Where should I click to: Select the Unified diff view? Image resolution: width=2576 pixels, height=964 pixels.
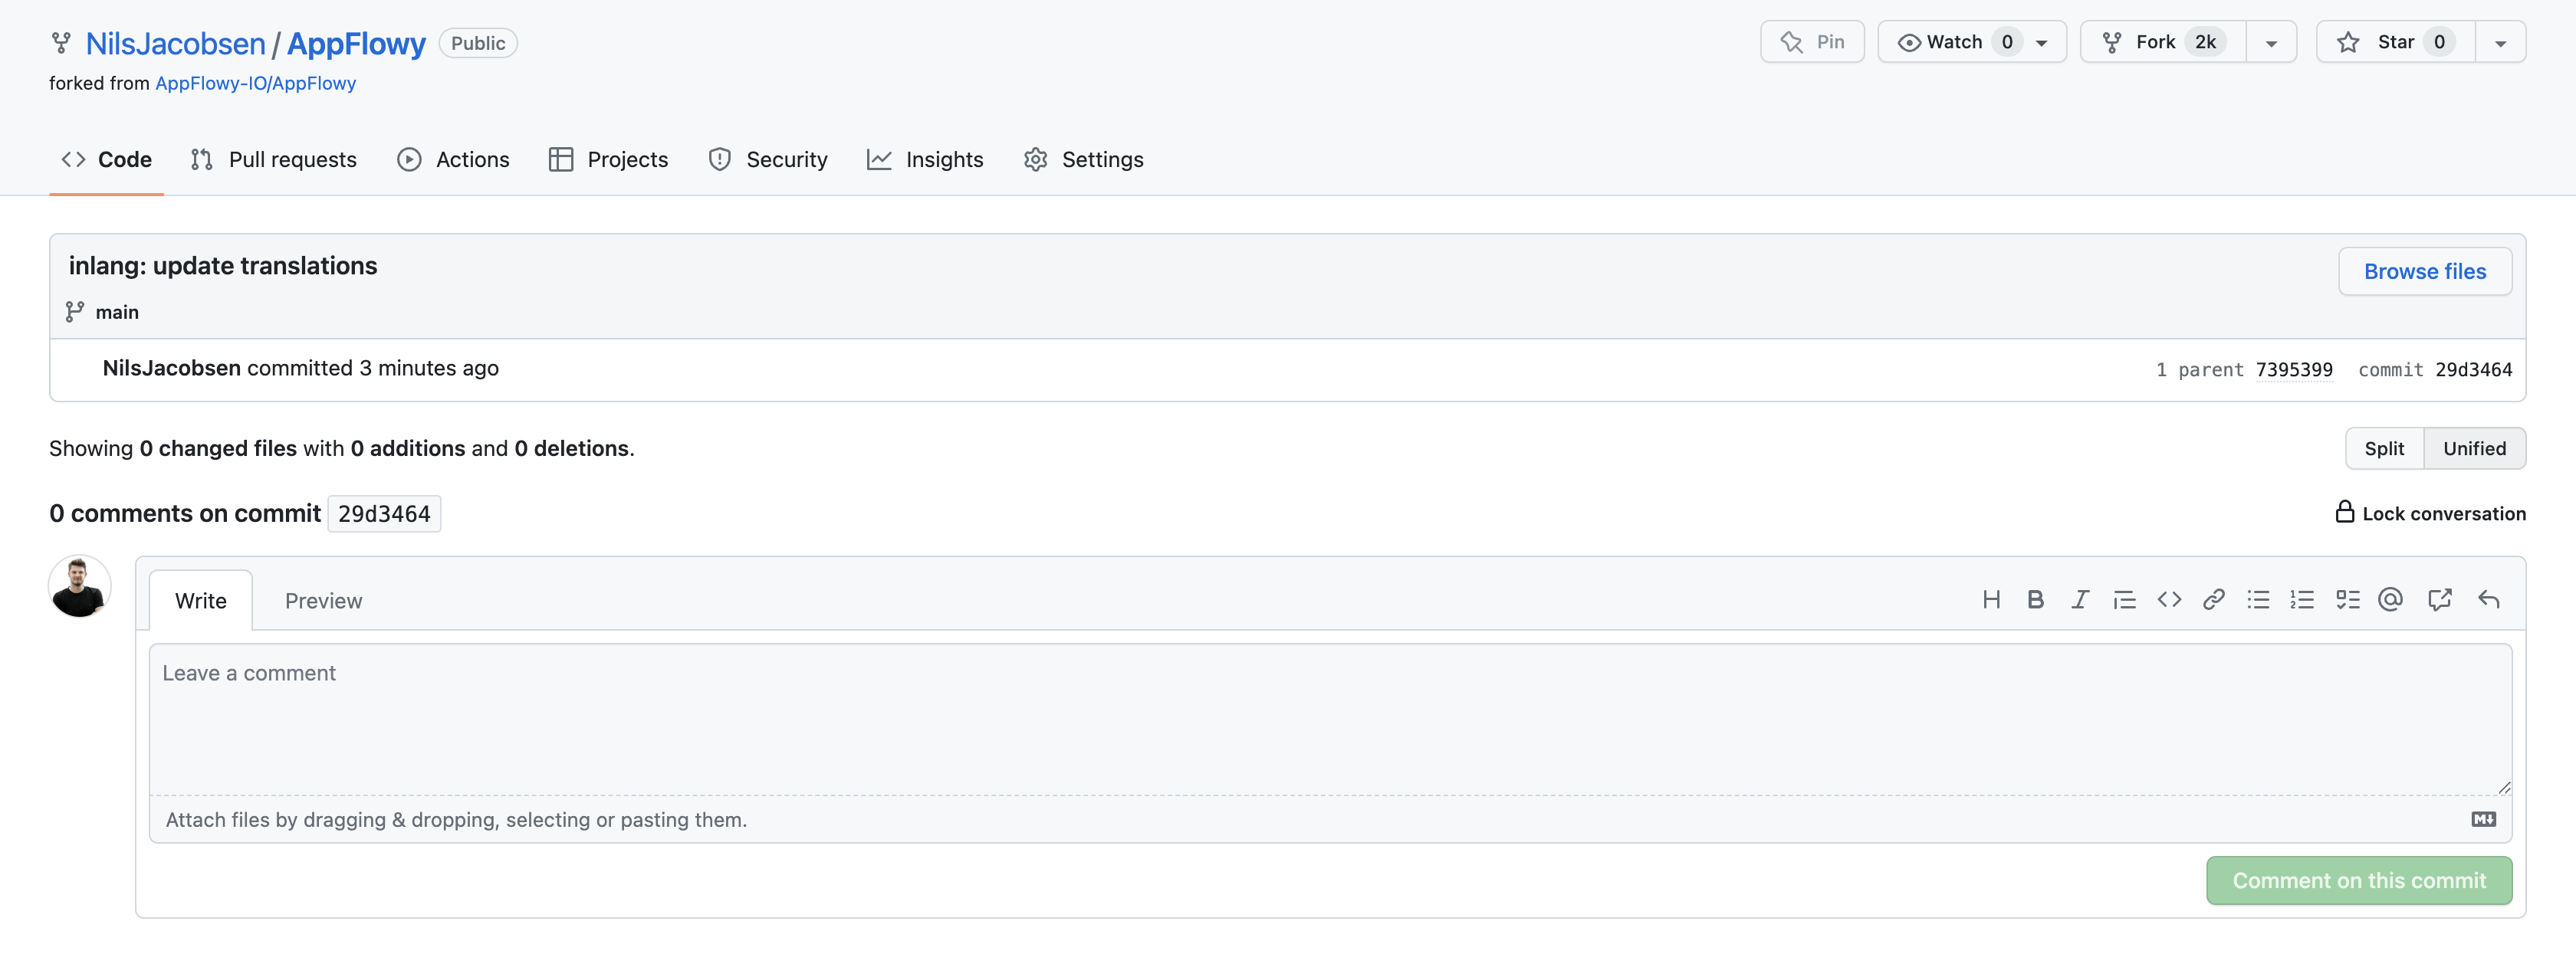coord(2473,448)
